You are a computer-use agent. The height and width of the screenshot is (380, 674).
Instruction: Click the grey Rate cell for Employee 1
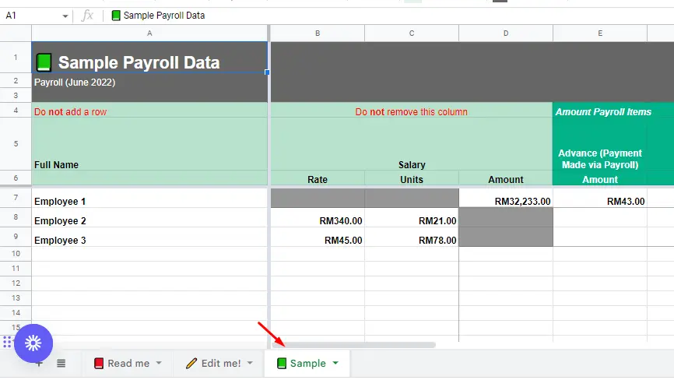click(x=318, y=198)
